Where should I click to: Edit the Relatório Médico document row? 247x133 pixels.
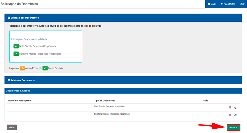235,115
